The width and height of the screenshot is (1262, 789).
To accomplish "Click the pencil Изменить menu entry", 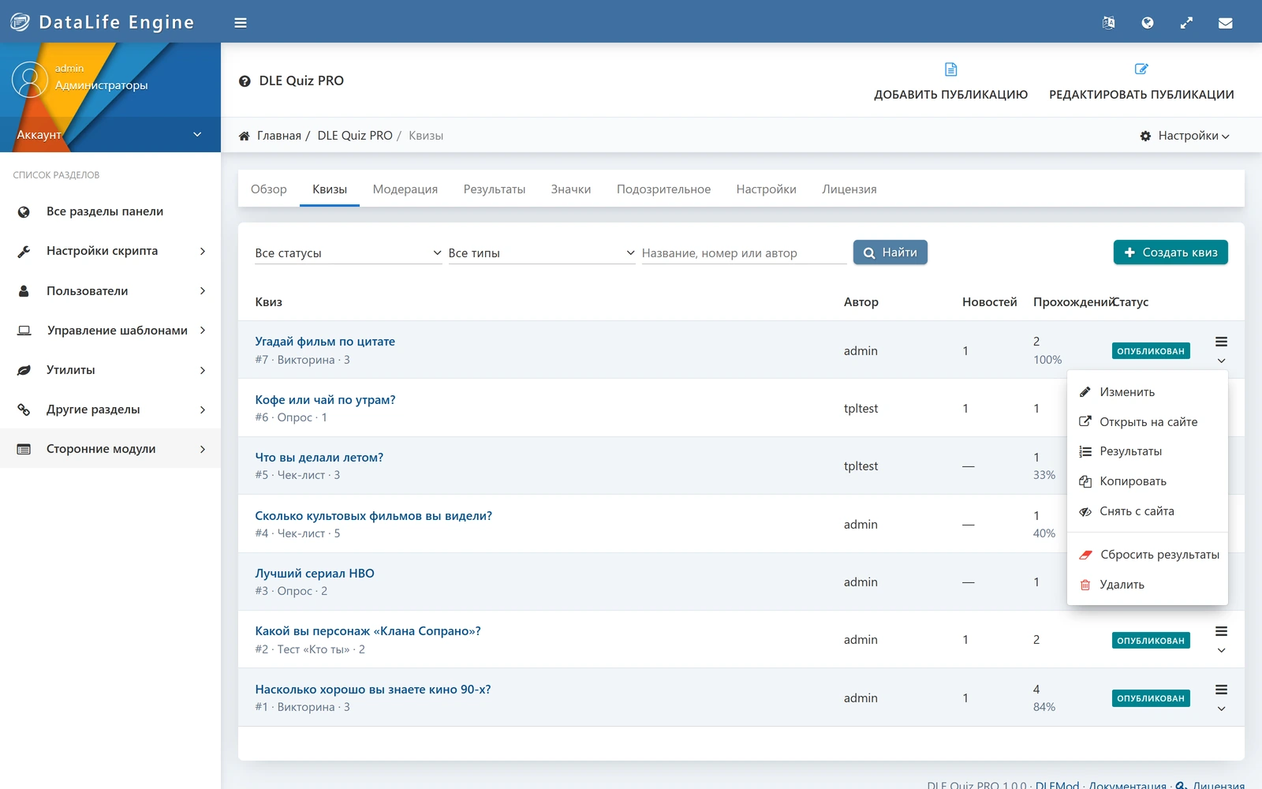I will point(1147,392).
